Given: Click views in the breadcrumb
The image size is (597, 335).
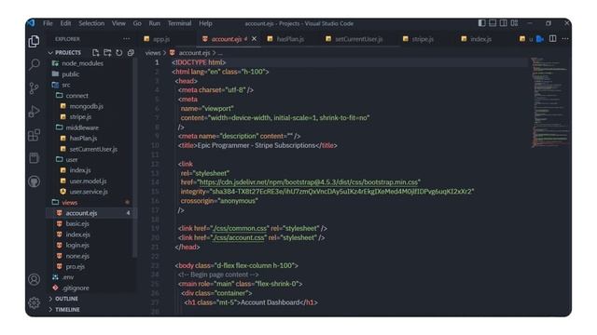Looking at the screenshot, I should (153, 53).
